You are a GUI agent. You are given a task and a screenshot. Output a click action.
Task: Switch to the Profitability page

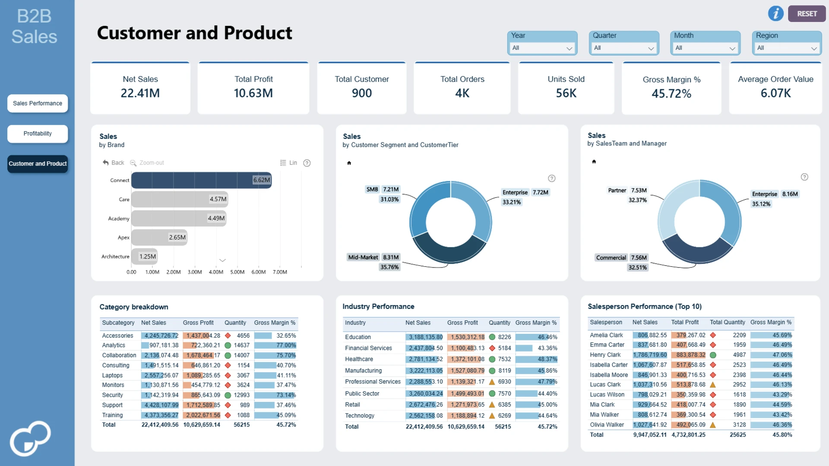pos(38,133)
